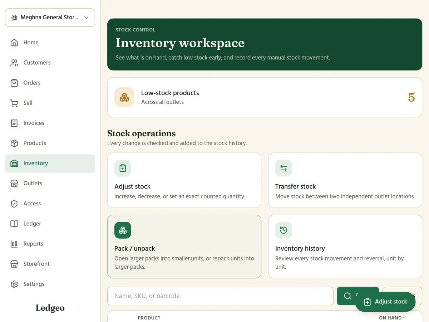Click the Customers people icon
429x322 pixels.
[x=14, y=63]
